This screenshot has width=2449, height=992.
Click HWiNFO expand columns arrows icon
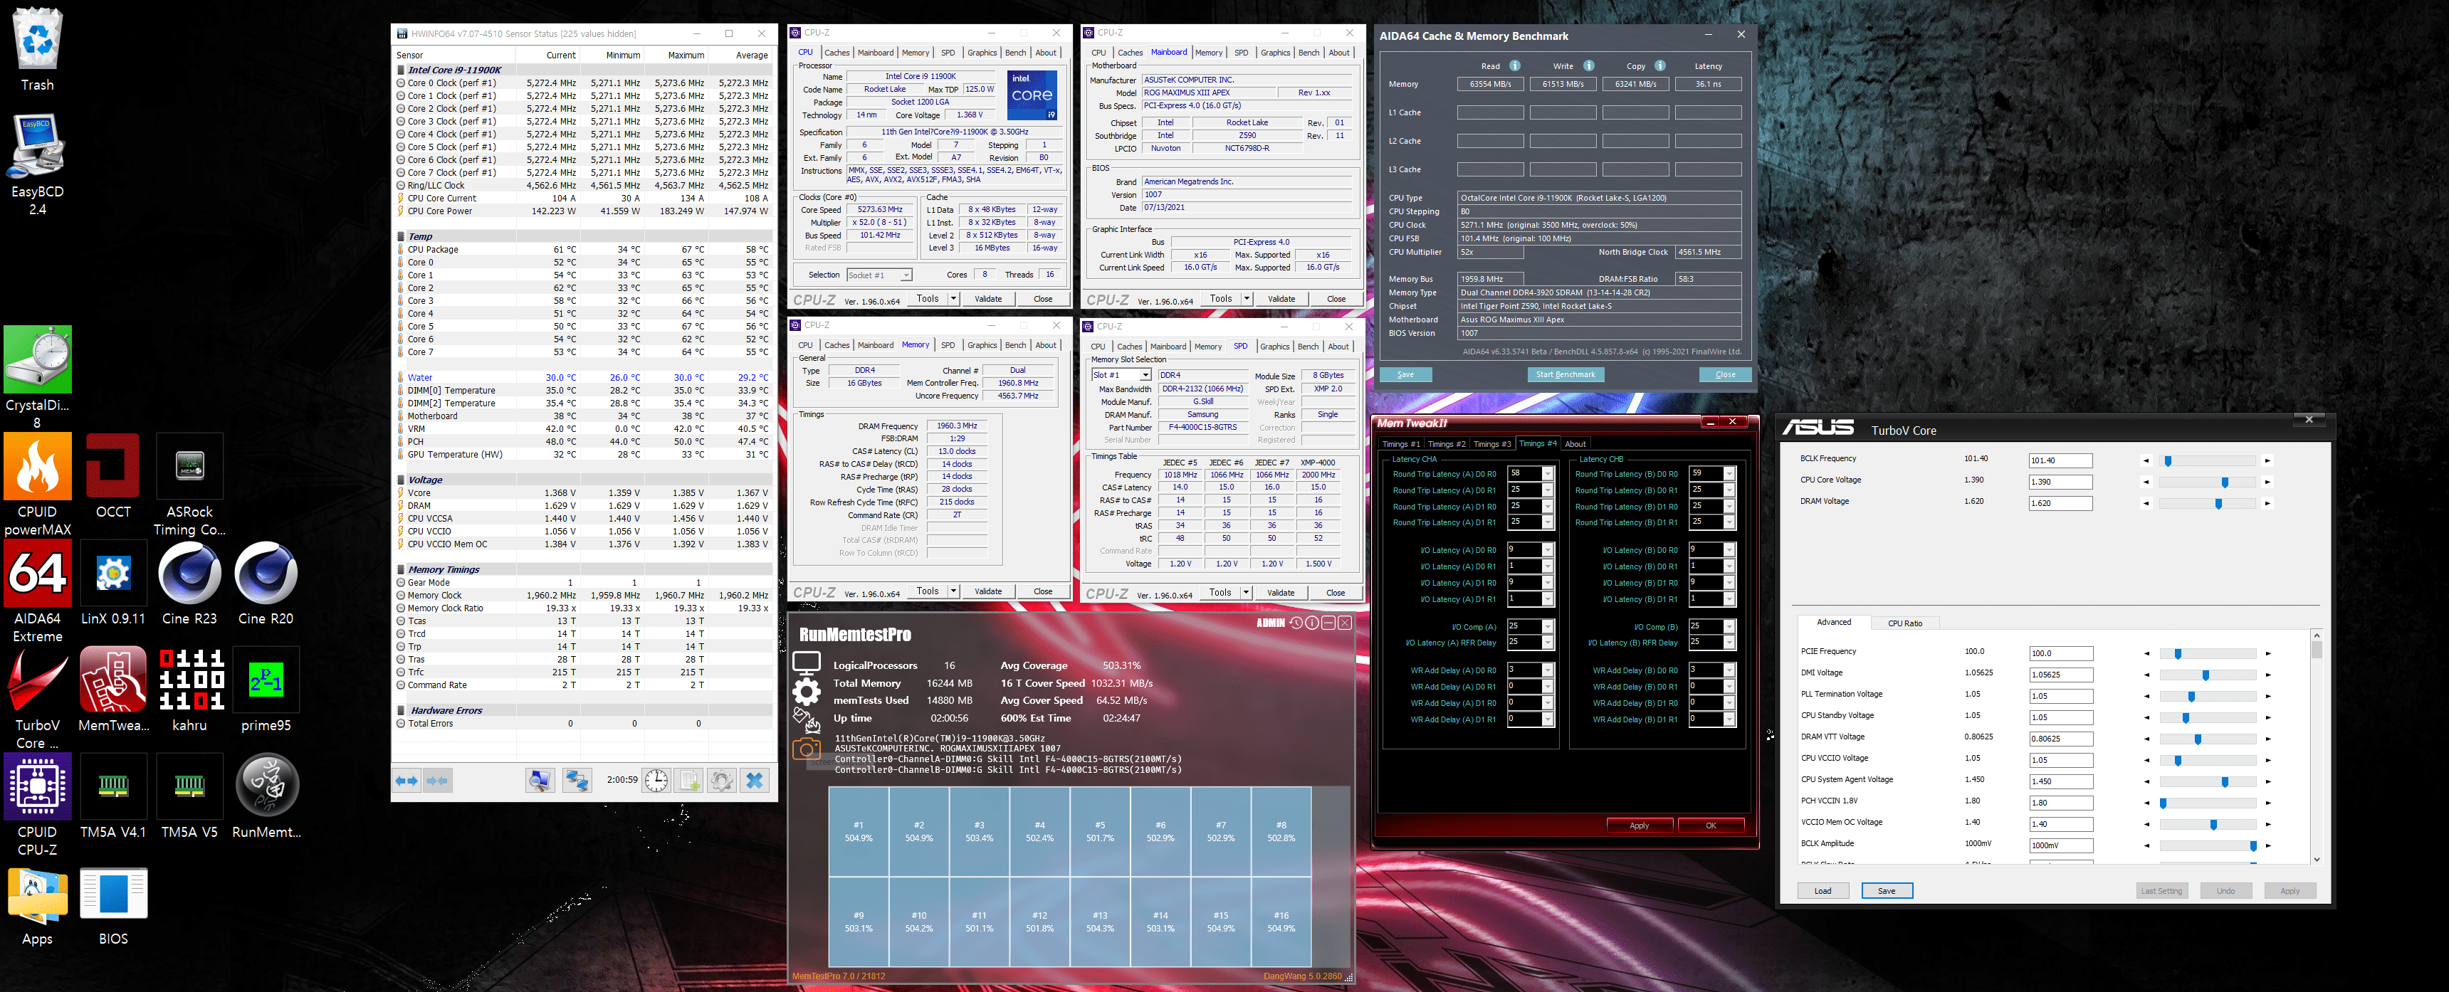pos(407,780)
